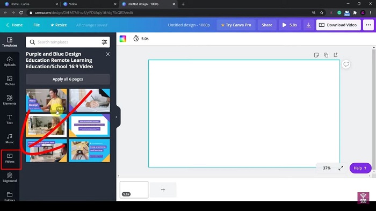Open the Elements sidebar panel
Viewport: 376px width, 211px height.
(x=10, y=100)
